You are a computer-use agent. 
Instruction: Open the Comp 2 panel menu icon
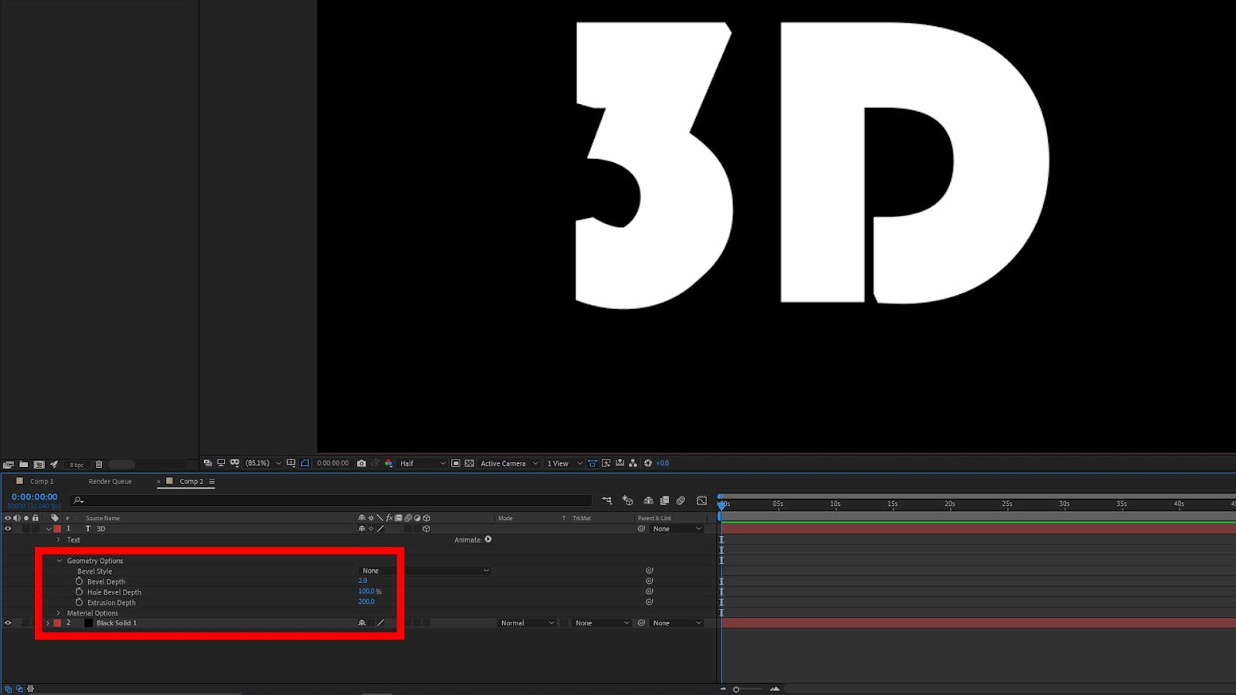pyautogui.click(x=212, y=482)
